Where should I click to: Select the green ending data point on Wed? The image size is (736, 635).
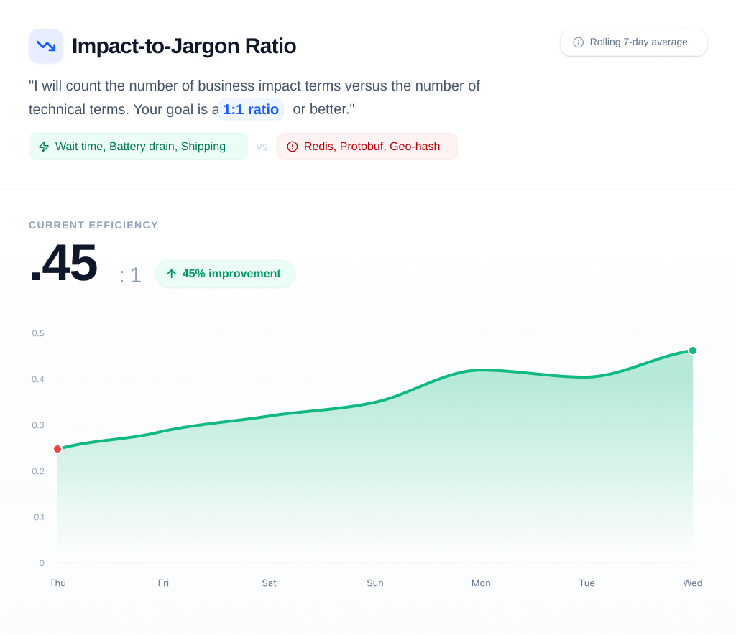click(692, 351)
